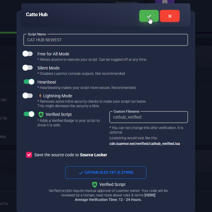Click the checkmark icon in upload button

click(x=81, y=173)
